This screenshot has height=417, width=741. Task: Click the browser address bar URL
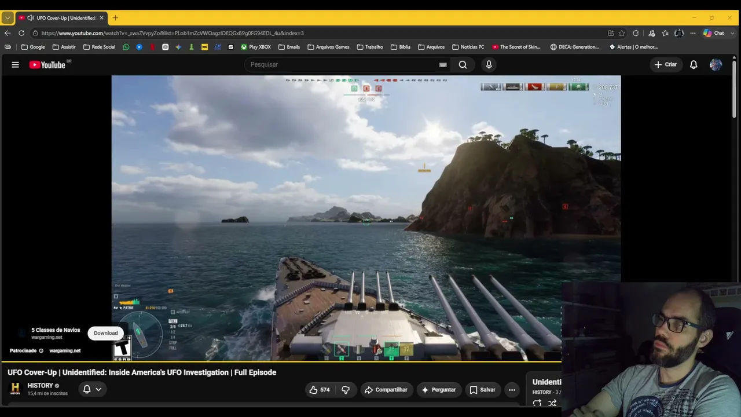[x=173, y=33]
